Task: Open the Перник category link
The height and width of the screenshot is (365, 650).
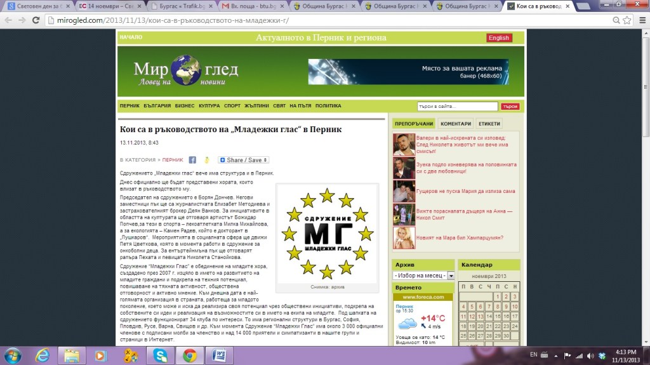Action: point(172,160)
